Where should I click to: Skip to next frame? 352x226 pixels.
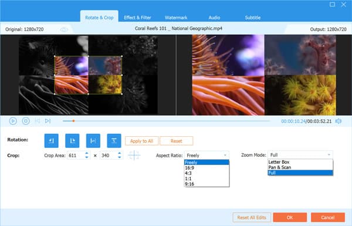point(48,121)
